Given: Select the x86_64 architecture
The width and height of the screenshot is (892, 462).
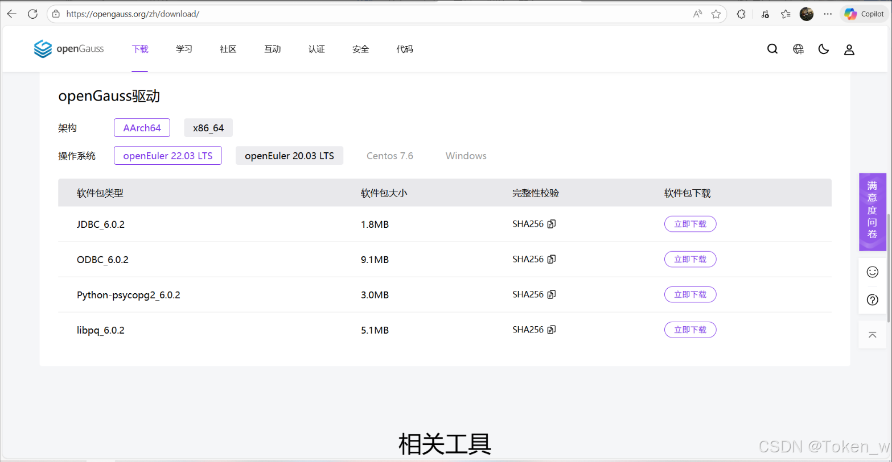Looking at the screenshot, I should click(208, 128).
